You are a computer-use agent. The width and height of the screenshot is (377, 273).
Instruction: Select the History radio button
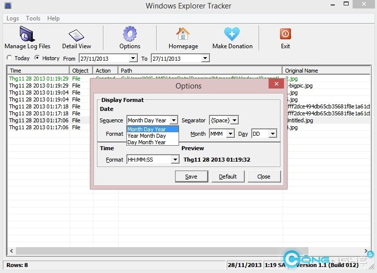coord(37,58)
